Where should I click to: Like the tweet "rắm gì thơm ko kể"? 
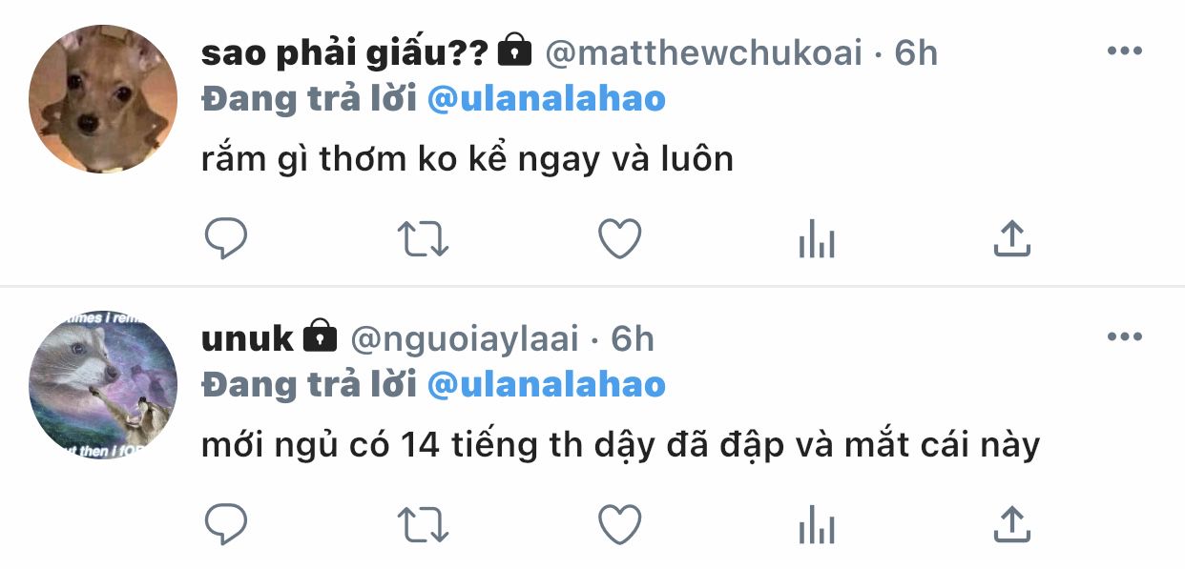click(x=619, y=239)
